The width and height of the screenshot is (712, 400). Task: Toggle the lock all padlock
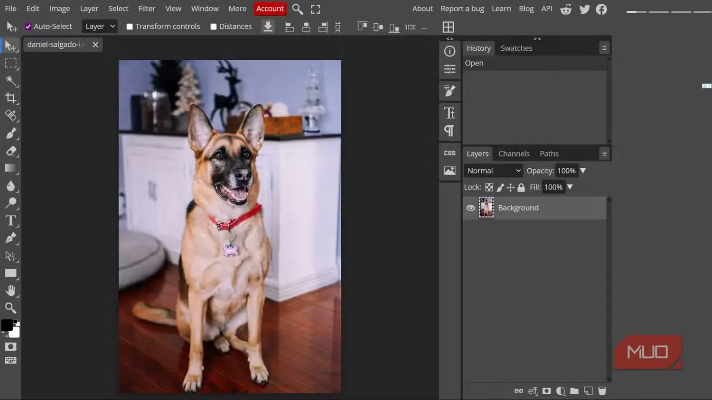[x=521, y=187]
